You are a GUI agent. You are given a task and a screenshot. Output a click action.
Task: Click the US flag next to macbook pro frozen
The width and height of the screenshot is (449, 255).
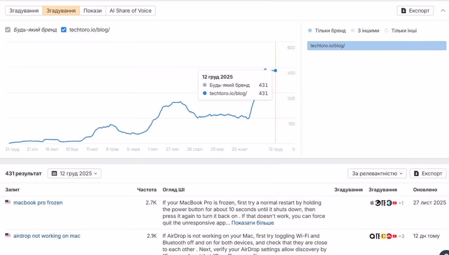pyautogui.click(x=8, y=202)
